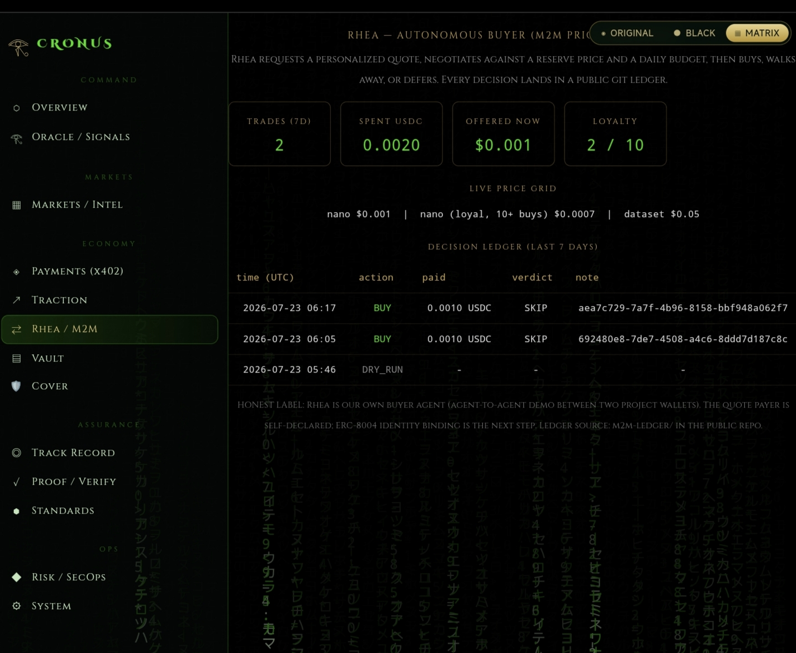This screenshot has width=796, height=653.
Task: Click the 'verdict' column header
Action: (532, 278)
